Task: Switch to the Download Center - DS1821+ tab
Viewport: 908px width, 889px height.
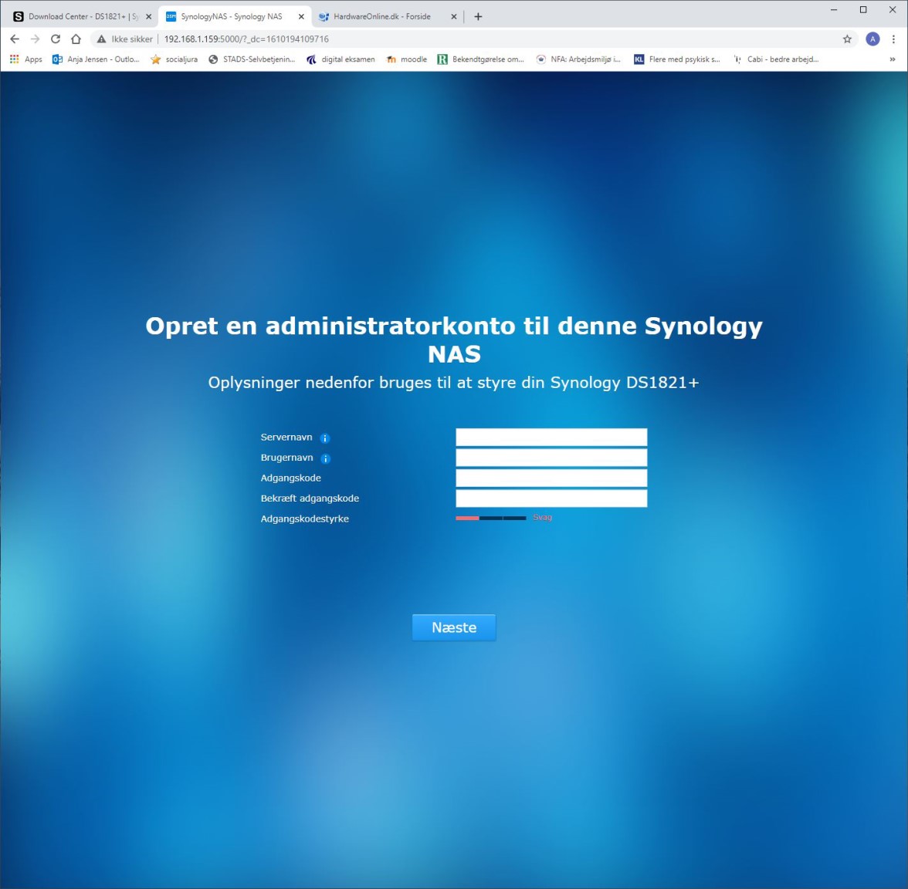Action: click(x=82, y=17)
